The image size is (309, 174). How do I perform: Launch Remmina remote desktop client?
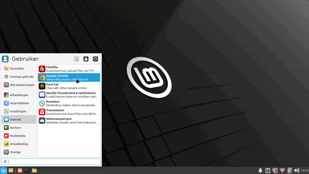click(x=69, y=103)
